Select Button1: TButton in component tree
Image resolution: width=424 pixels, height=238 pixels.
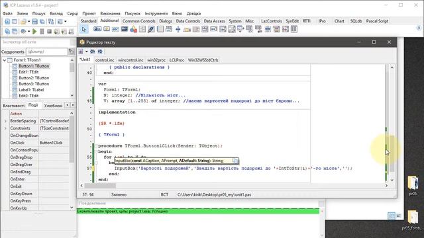(34, 66)
